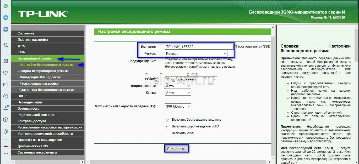This screenshot has width=359, height=164.
Task: Open the "DHCP" menu section
Action: (x=48, y=96)
